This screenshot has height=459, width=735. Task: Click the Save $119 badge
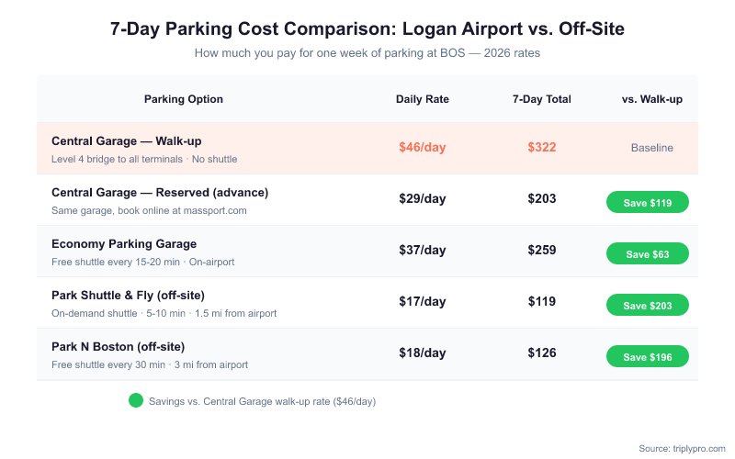pyautogui.click(x=648, y=203)
